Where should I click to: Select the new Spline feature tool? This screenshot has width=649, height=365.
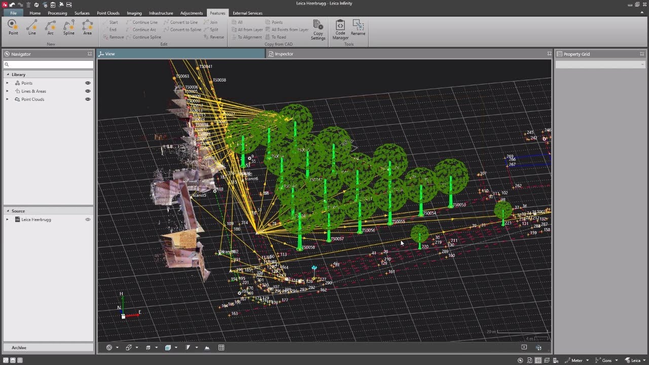coord(69,27)
